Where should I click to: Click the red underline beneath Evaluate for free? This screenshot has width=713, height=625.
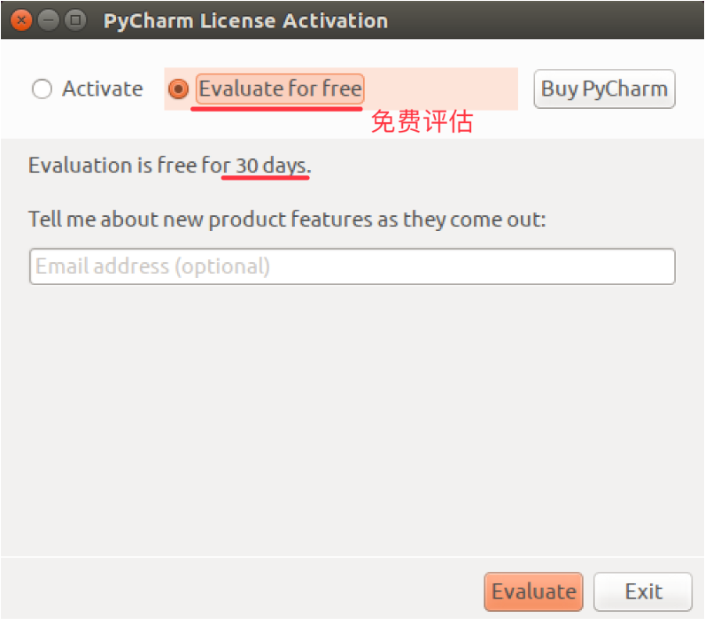pos(276,109)
